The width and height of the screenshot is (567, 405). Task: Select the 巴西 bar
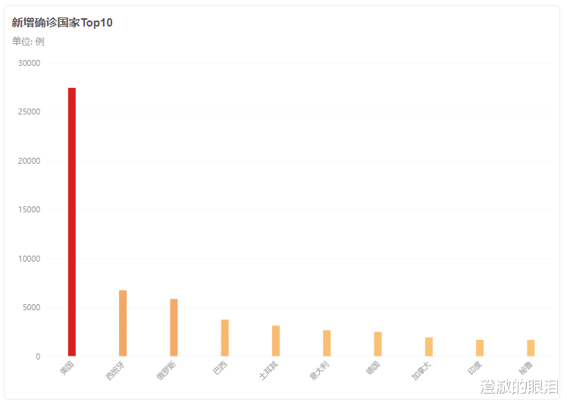224,337
